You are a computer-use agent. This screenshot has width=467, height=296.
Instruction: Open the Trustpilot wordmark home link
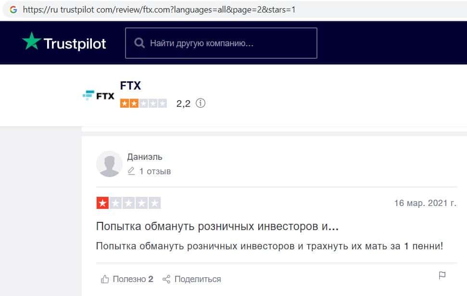(x=75, y=43)
